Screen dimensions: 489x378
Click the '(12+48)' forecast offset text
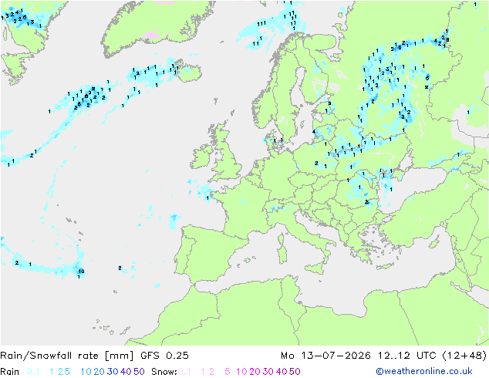tap(464, 355)
